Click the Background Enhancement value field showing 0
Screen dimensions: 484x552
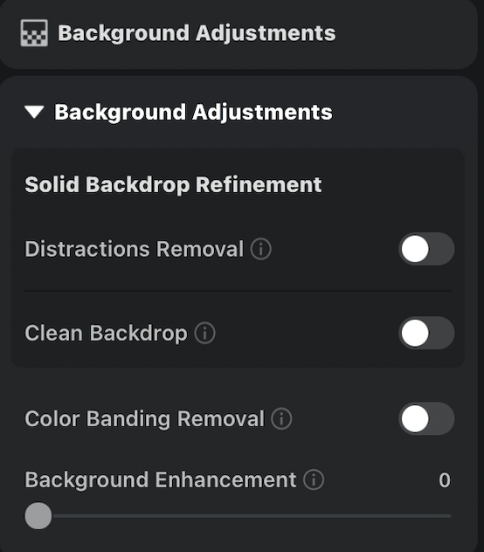[x=444, y=480]
